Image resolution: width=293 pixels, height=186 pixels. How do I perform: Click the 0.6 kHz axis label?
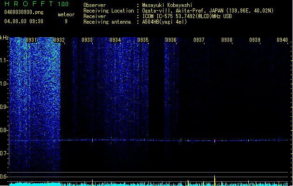pos(4,177)
